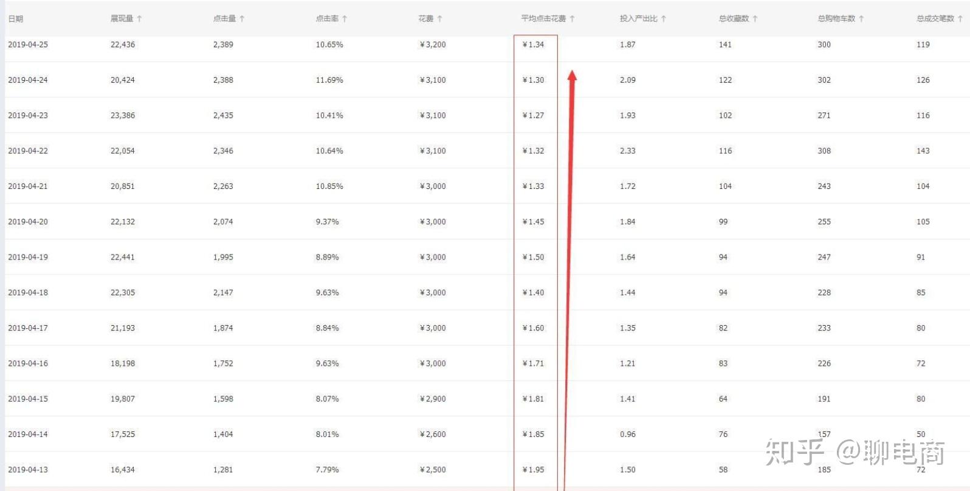Select the 23,386 impressions cell
This screenshot has height=491, width=970.
(123, 115)
